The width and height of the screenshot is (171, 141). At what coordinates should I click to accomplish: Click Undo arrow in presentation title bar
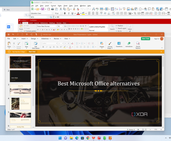point(13,34)
